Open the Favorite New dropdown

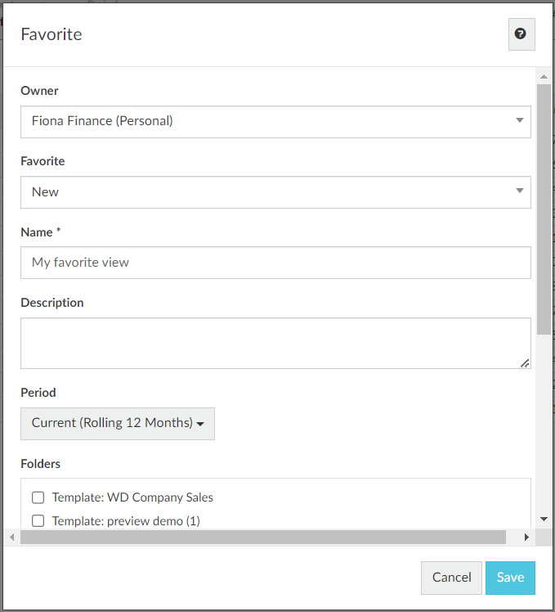pyautogui.click(x=275, y=192)
